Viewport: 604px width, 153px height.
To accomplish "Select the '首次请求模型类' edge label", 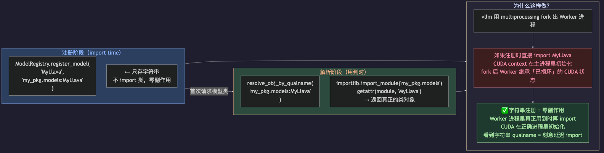I will (209, 91).
